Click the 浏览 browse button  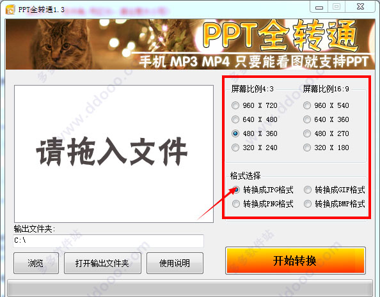click(x=36, y=263)
